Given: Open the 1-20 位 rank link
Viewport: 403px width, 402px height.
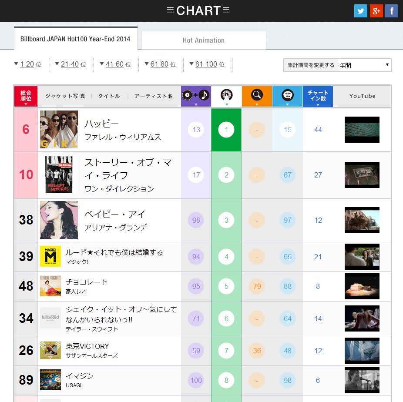Looking at the screenshot, I should tap(27, 64).
